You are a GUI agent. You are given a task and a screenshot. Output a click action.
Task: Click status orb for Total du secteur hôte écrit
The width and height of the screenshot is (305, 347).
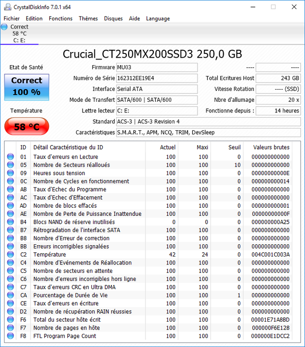tap(10, 319)
